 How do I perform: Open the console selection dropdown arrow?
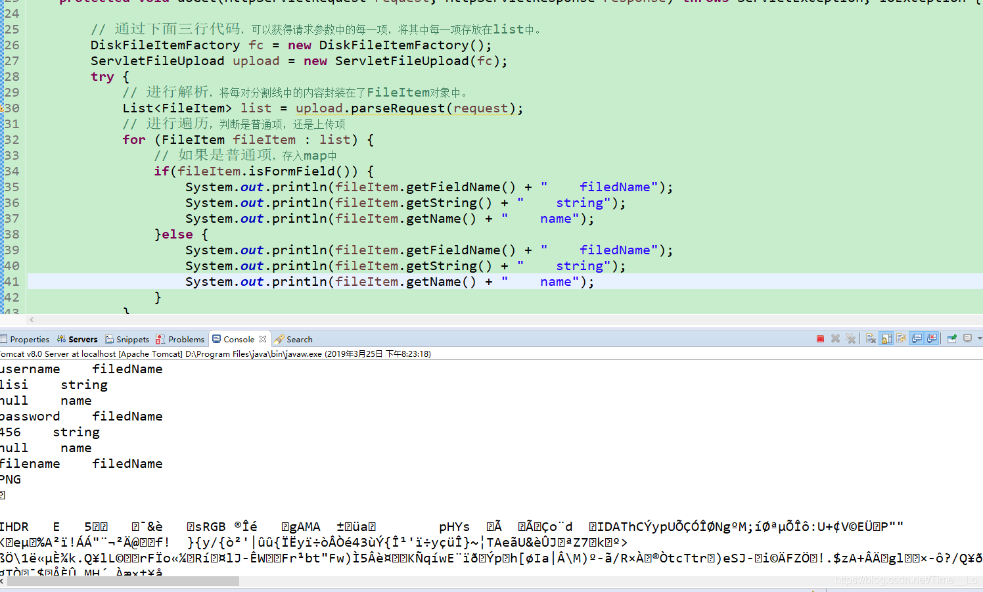coord(980,338)
